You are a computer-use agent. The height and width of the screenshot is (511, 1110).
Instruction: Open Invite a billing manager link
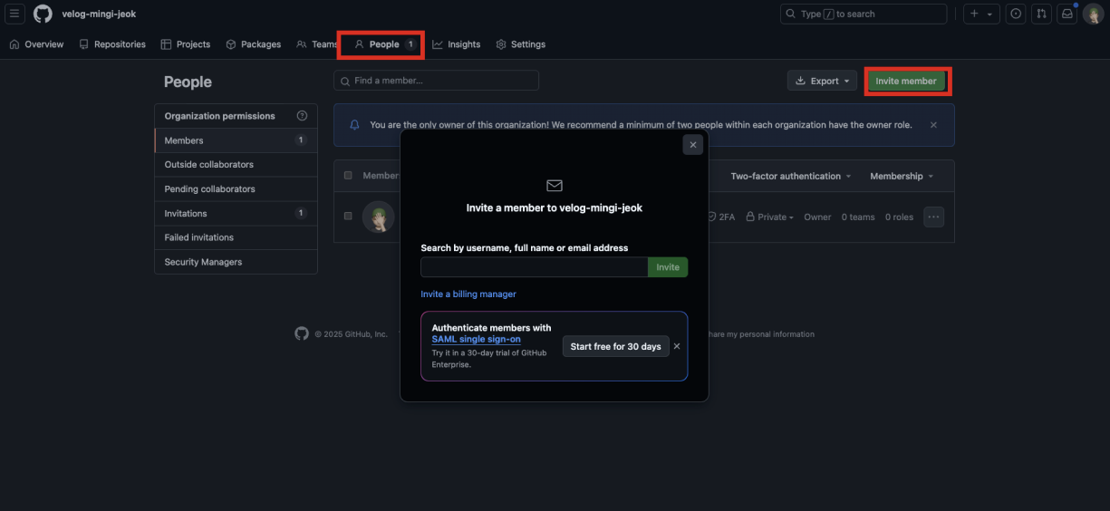[468, 294]
